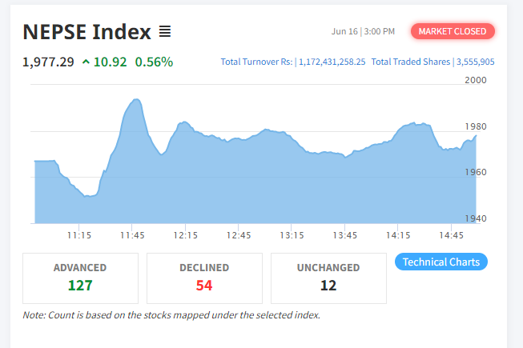This screenshot has height=348, width=523.
Task: Open the hamburger menu beside NEPSE Index
Action: (x=164, y=32)
